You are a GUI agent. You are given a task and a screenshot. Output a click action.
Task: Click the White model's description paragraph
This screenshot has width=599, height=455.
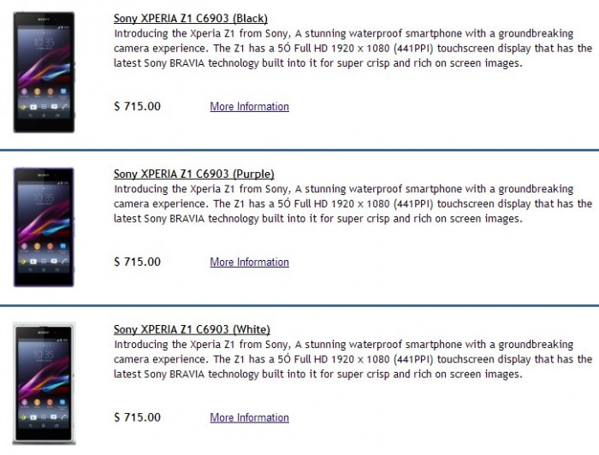pos(353,360)
